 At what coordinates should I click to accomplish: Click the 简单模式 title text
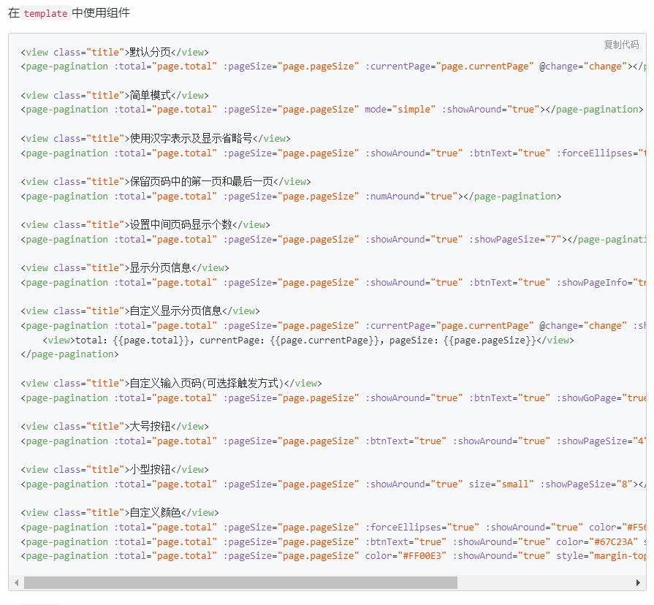point(150,95)
